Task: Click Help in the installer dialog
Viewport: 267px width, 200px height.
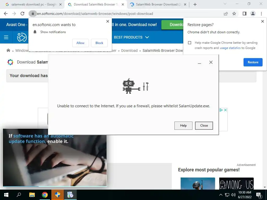Action: coord(183,126)
